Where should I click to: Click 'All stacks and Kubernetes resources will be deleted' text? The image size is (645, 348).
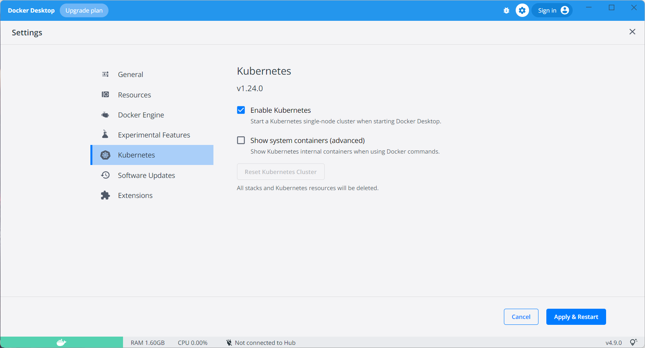pyautogui.click(x=308, y=188)
